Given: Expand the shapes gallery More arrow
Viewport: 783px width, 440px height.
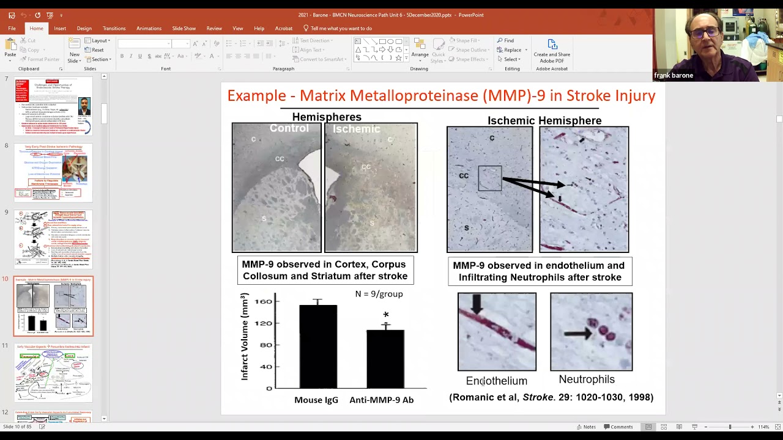Looking at the screenshot, I should pyautogui.click(x=406, y=58).
